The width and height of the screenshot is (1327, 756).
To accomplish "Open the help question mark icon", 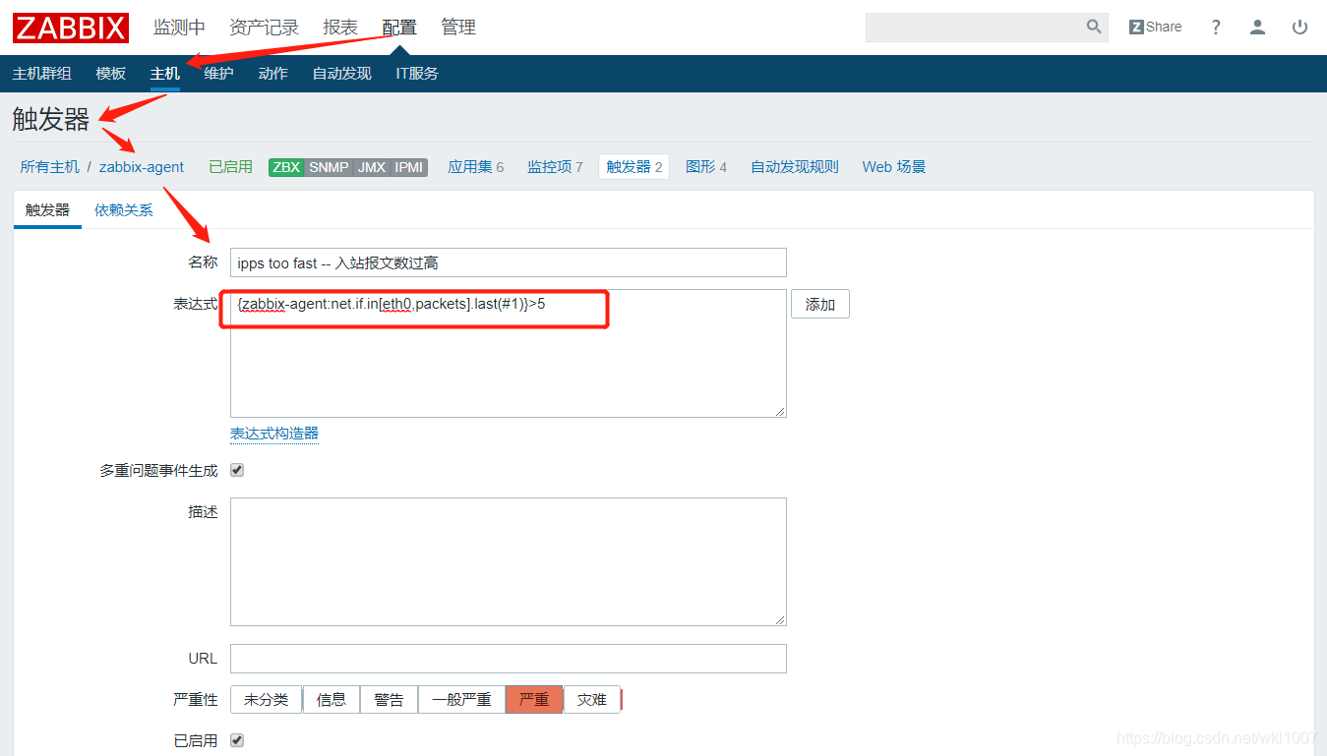I will (x=1216, y=27).
